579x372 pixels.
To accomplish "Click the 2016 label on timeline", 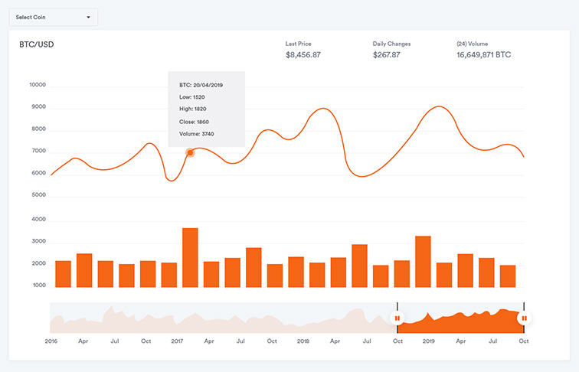I will tap(51, 341).
